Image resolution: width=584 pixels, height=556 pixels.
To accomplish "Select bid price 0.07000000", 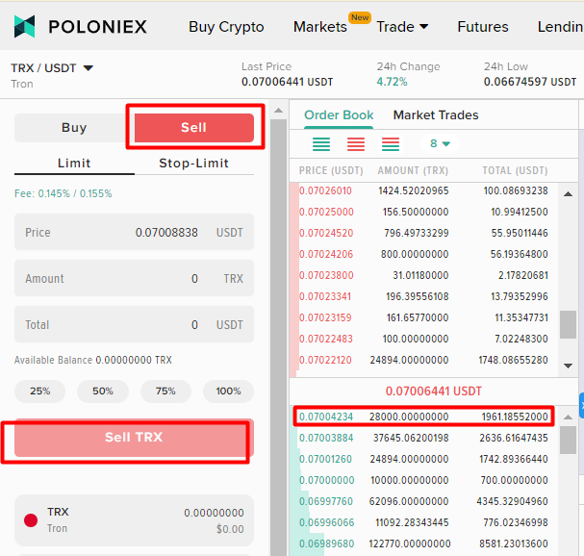I will tap(327, 480).
